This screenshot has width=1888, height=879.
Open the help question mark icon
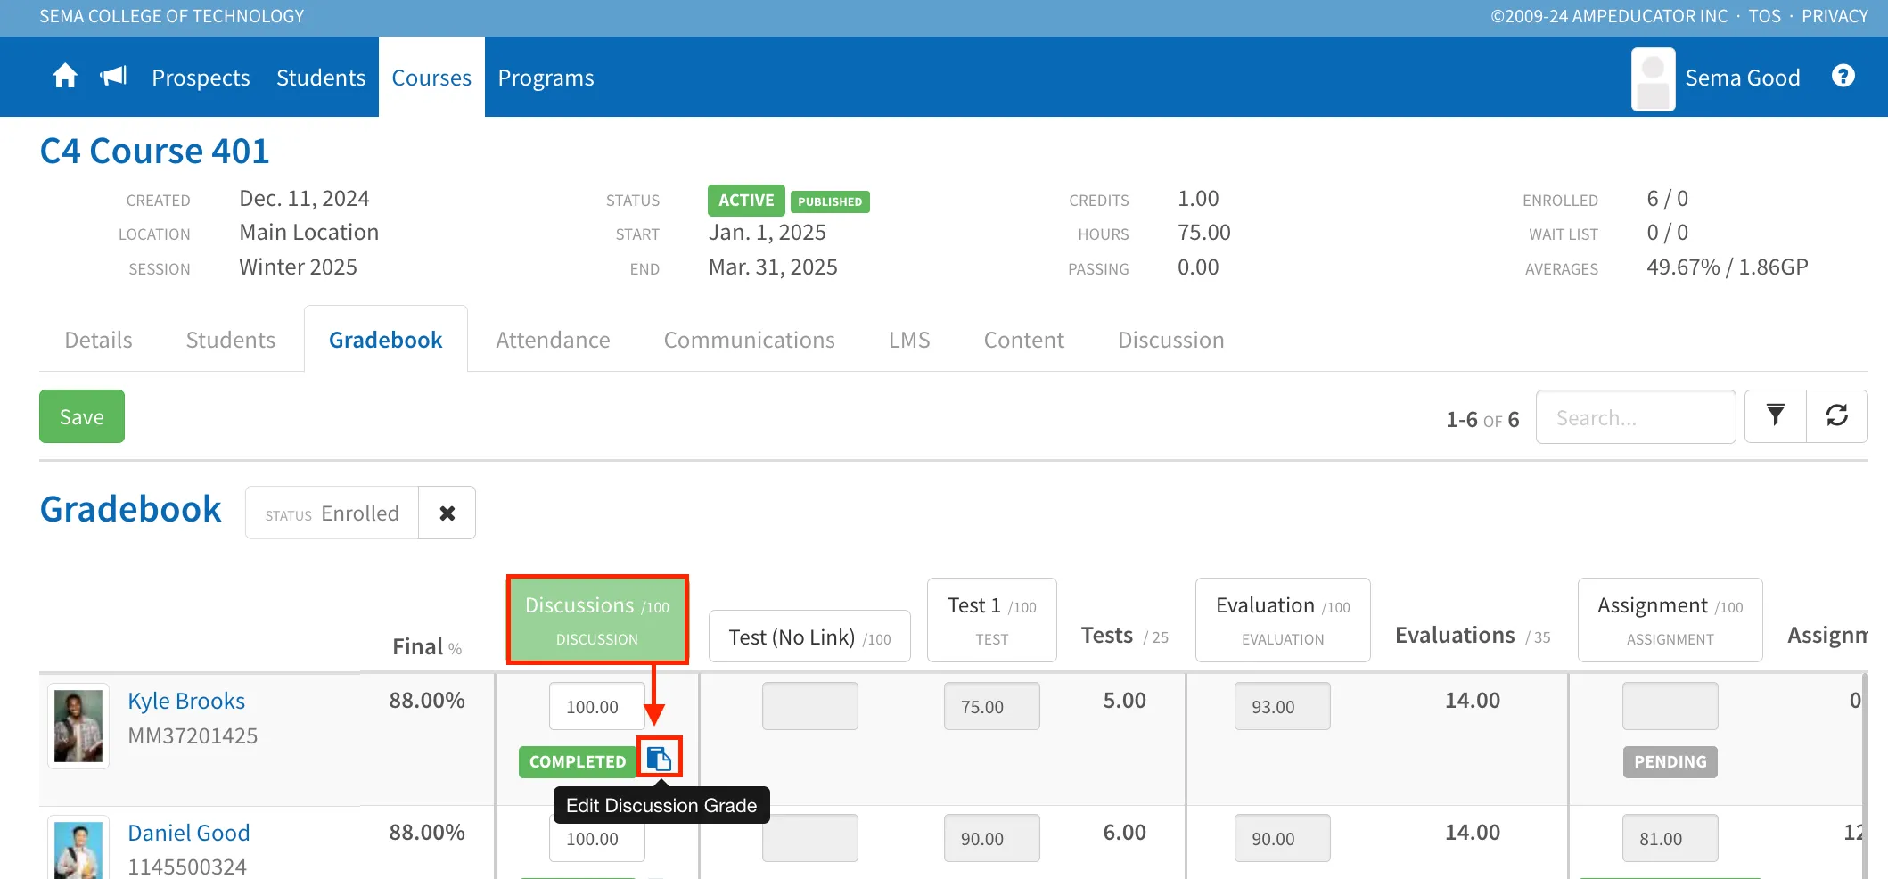[1843, 77]
